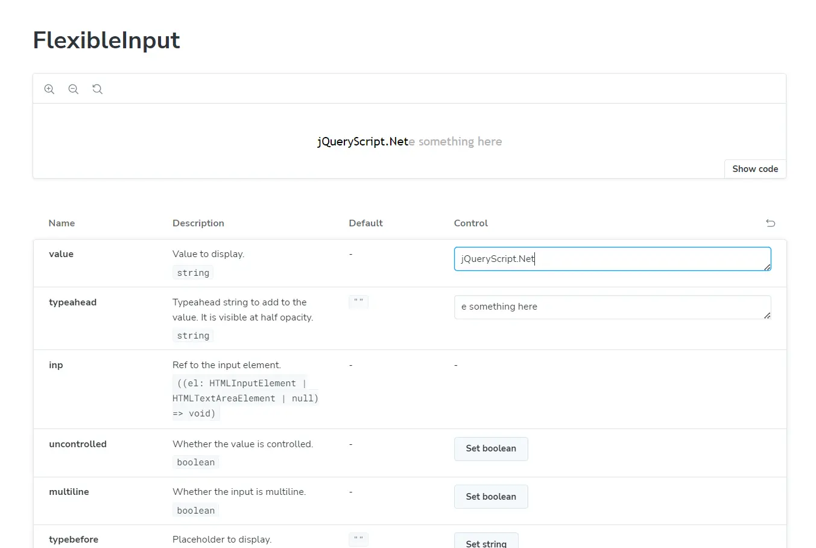Reset all controls with undo arrow icon
This screenshot has height=548, width=816.
tap(770, 223)
